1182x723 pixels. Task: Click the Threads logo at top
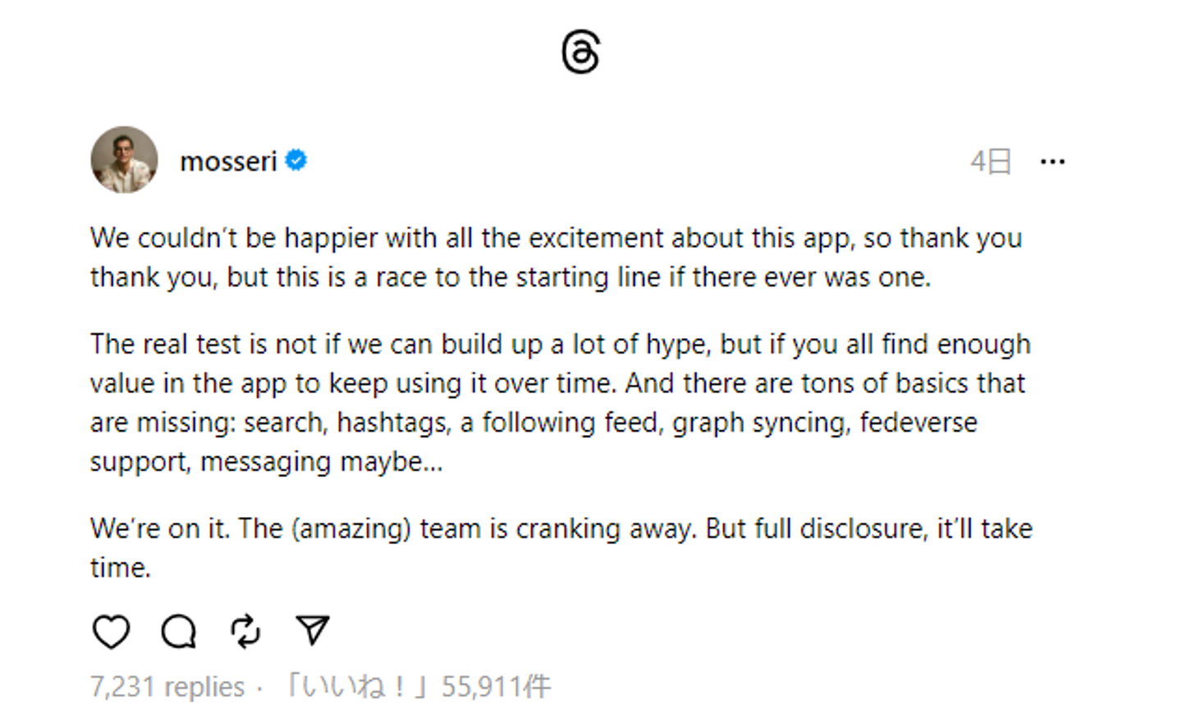point(580,53)
